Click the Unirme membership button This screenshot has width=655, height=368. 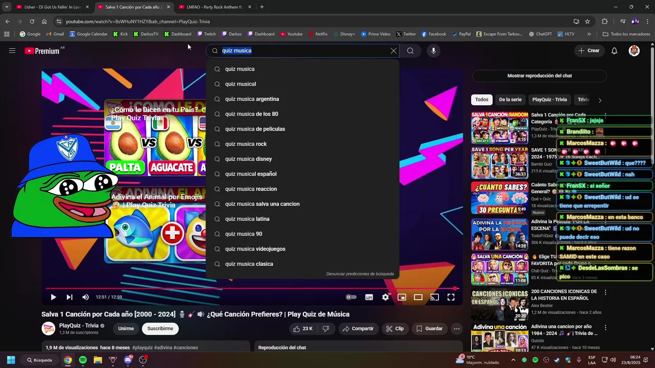126,329
